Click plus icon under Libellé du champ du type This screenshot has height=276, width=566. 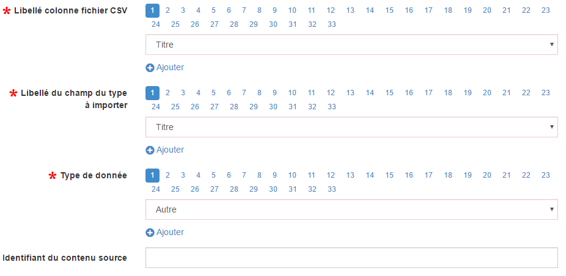150,150
